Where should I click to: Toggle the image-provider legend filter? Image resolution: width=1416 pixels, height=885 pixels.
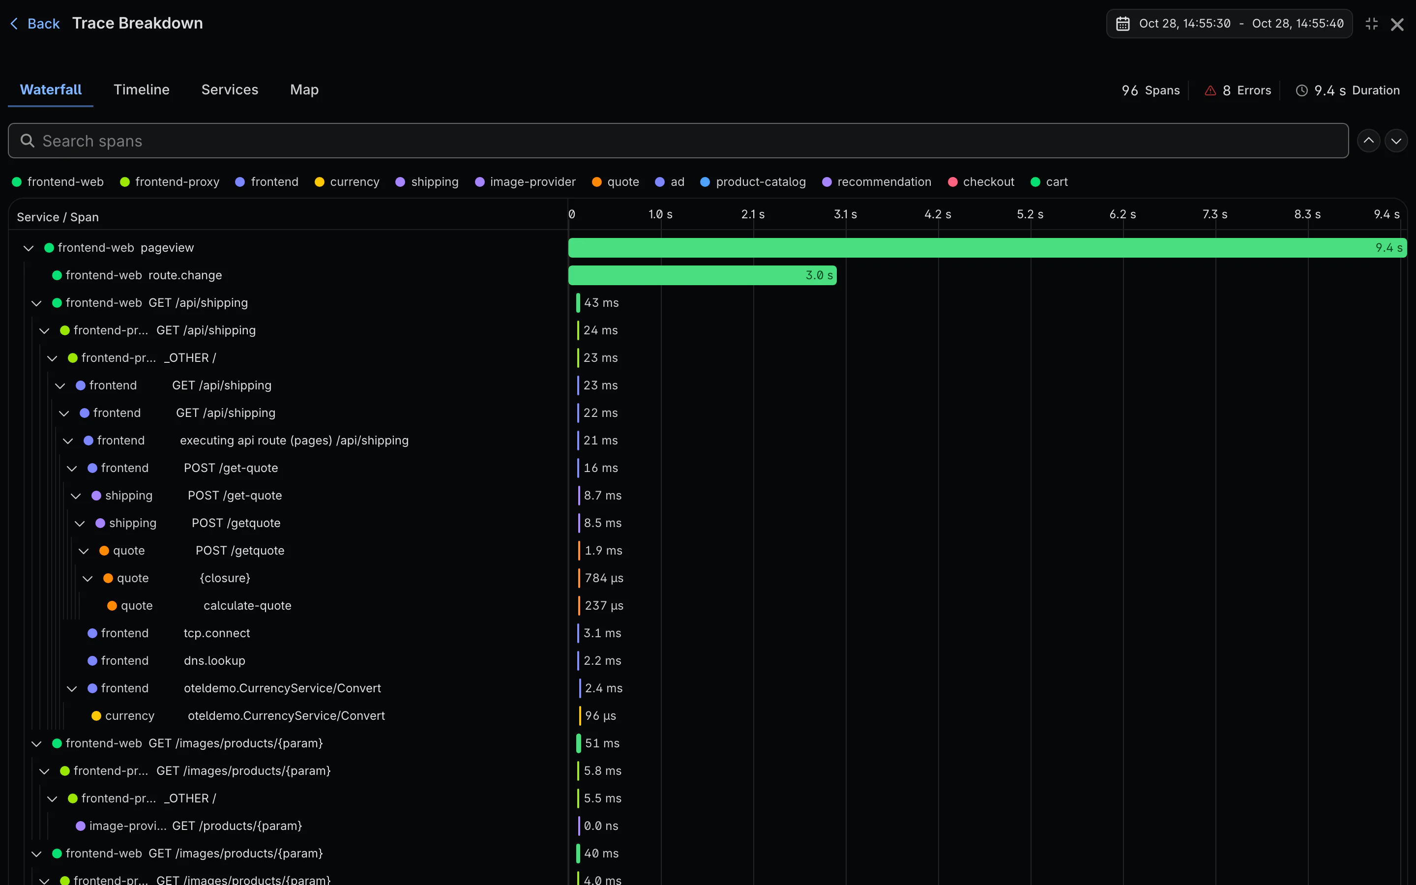[x=526, y=182]
